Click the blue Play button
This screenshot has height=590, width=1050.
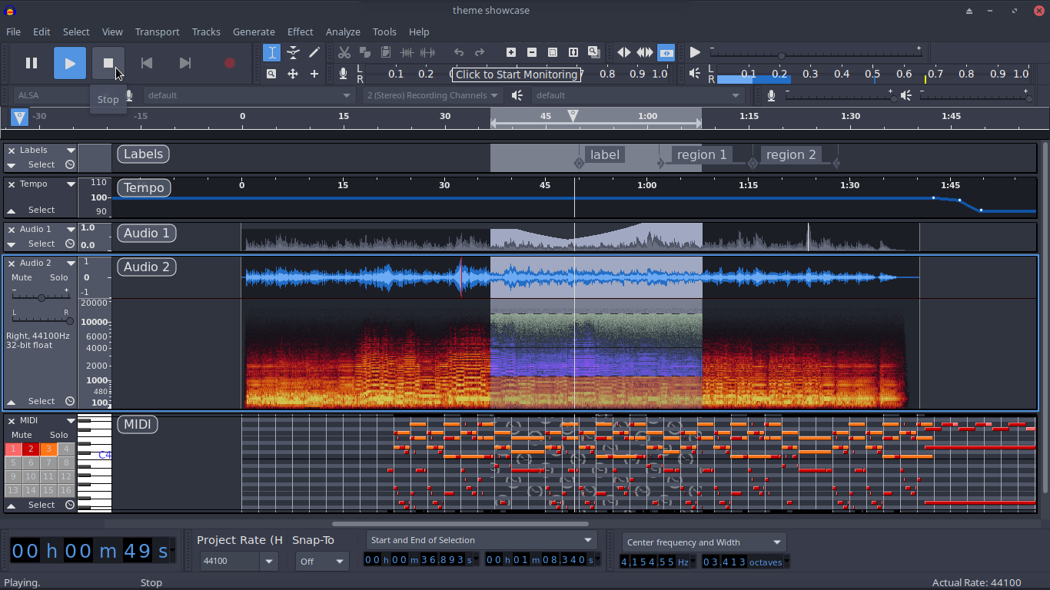(x=70, y=63)
